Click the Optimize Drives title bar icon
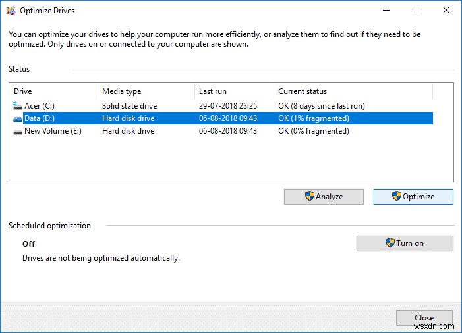This screenshot has height=333, width=462. tap(11, 11)
